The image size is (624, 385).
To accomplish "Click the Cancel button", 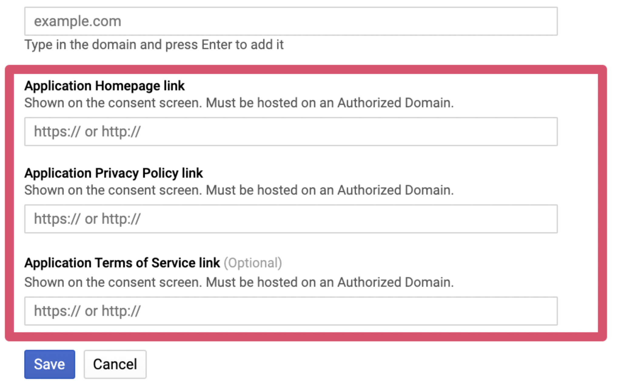I will (x=115, y=364).
